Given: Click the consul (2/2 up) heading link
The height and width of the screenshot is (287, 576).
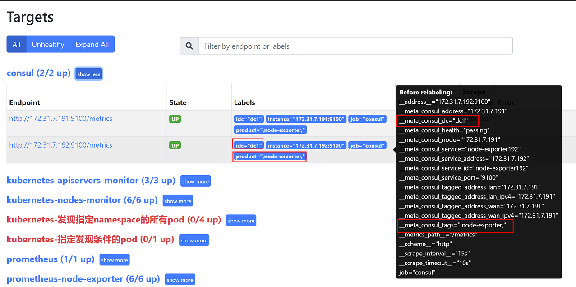Looking at the screenshot, I should point(38,73).
